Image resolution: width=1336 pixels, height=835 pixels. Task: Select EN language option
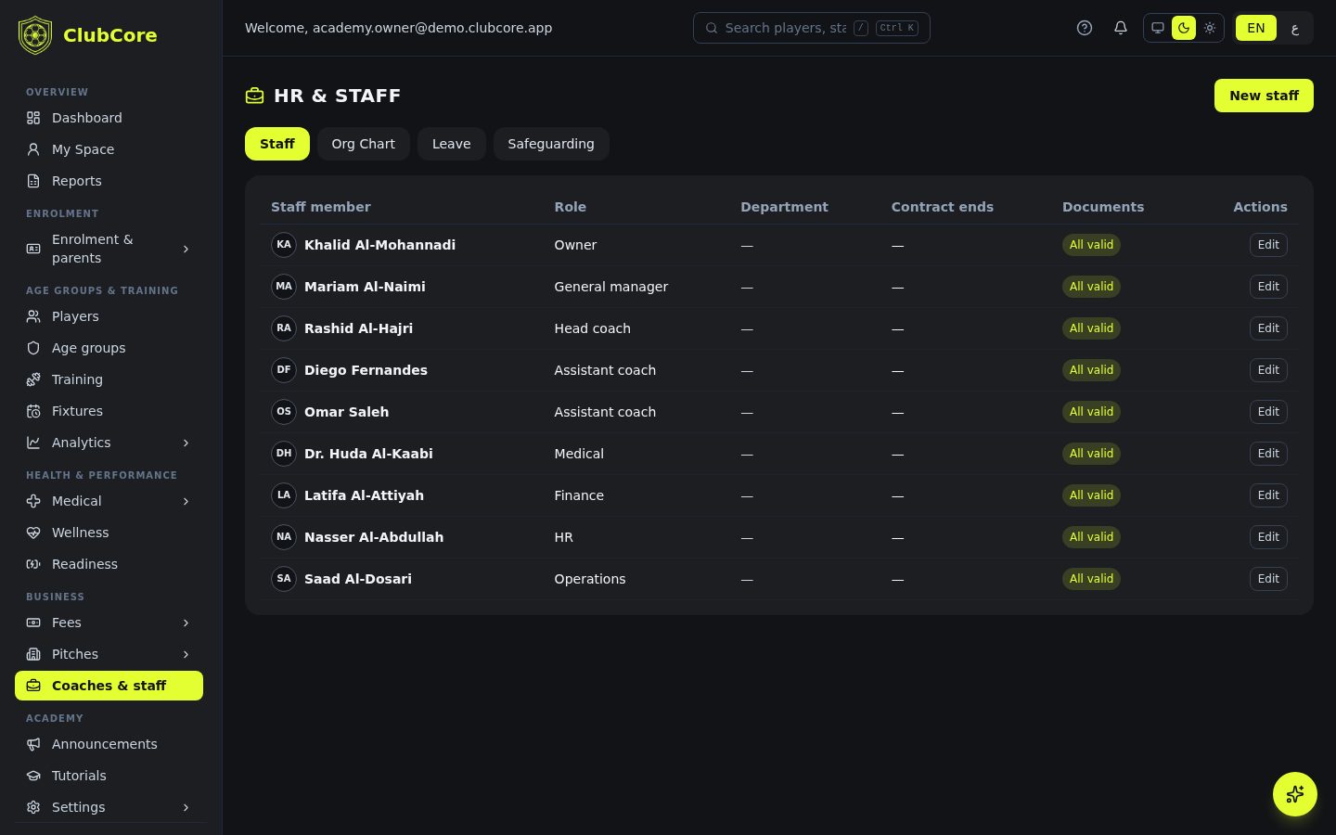pos(1256,28)
